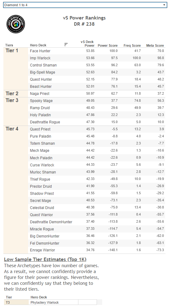Select the Deathrattle DemonHunter row
Viewport: 171px width, 308px height.
(x=97, y=222)
